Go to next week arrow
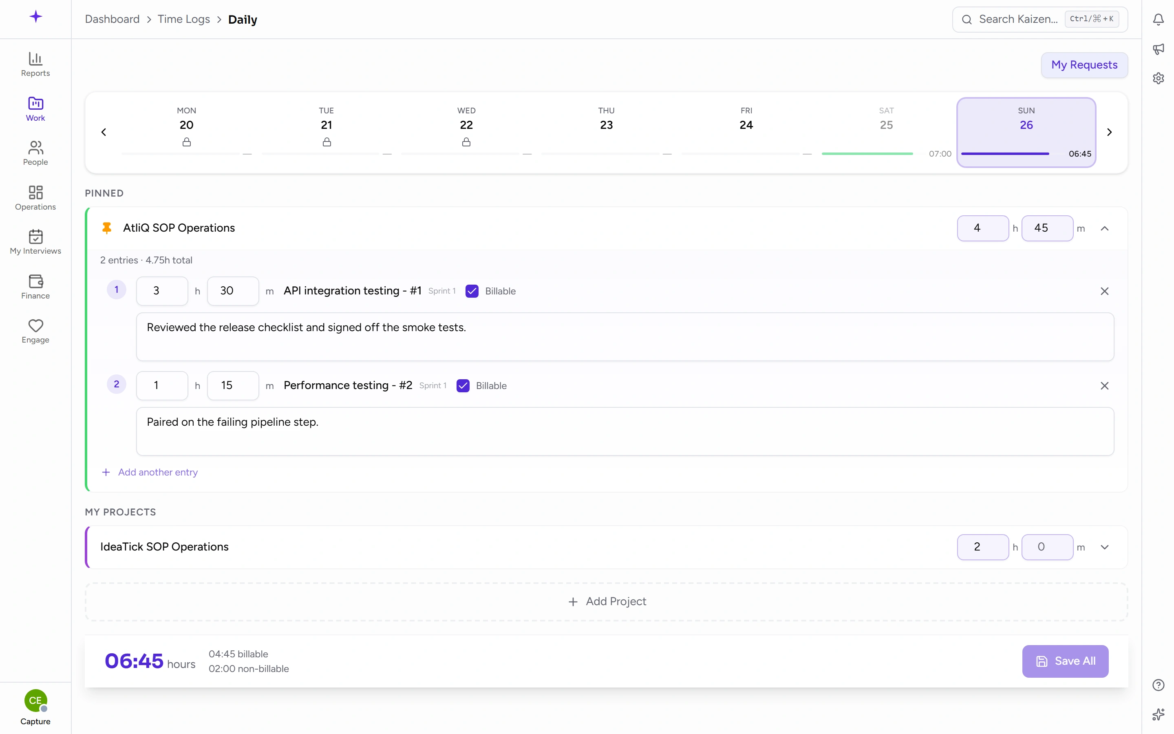Screen dimensions: 1174x734 pos(1109,132)
